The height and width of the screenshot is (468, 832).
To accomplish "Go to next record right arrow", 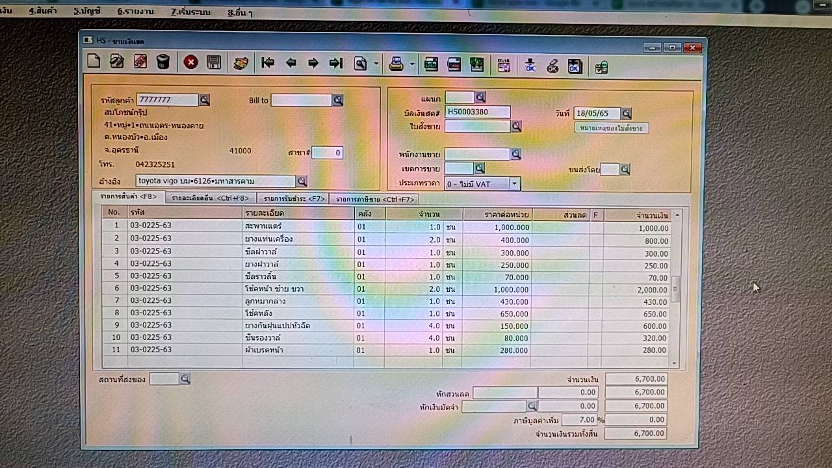I will pos(313,63).
